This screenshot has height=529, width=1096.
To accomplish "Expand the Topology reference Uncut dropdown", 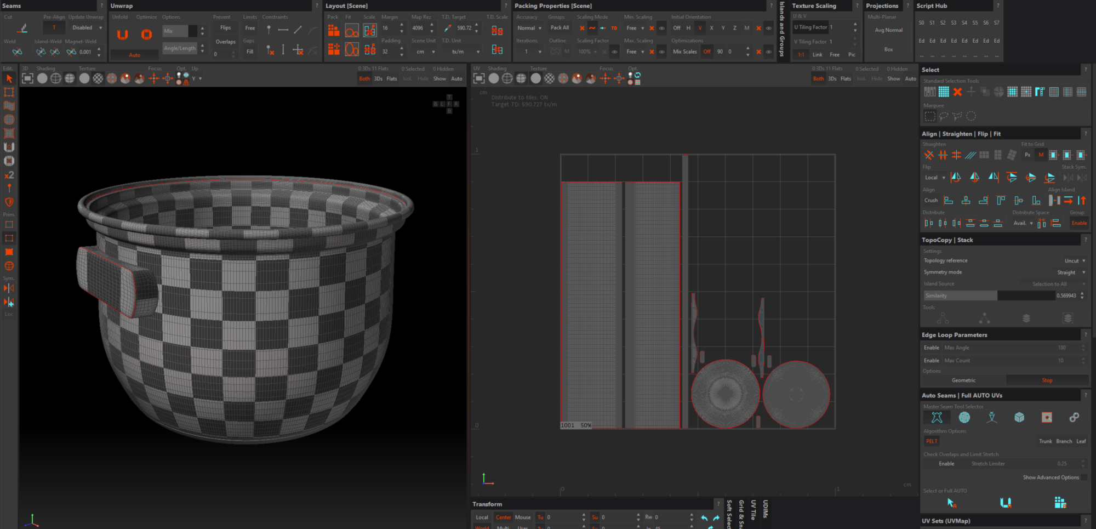I will pos(1074,261).
